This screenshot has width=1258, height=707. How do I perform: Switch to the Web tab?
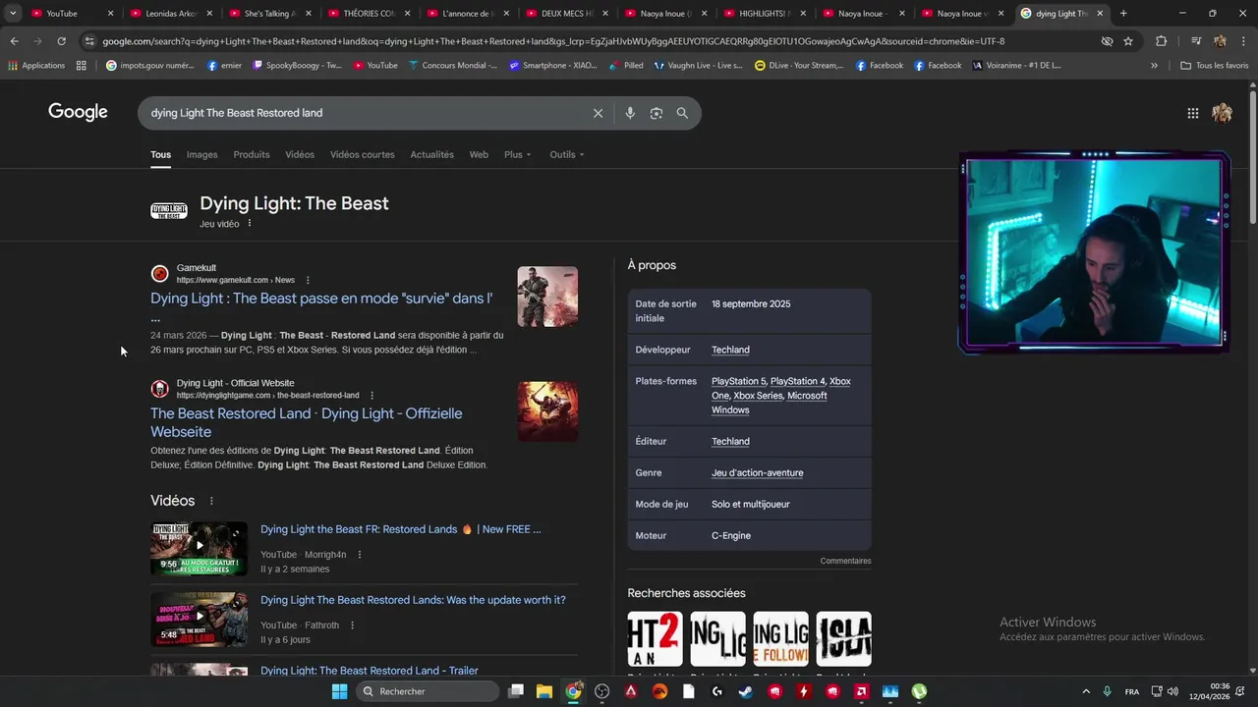click(x=479, y=154)
